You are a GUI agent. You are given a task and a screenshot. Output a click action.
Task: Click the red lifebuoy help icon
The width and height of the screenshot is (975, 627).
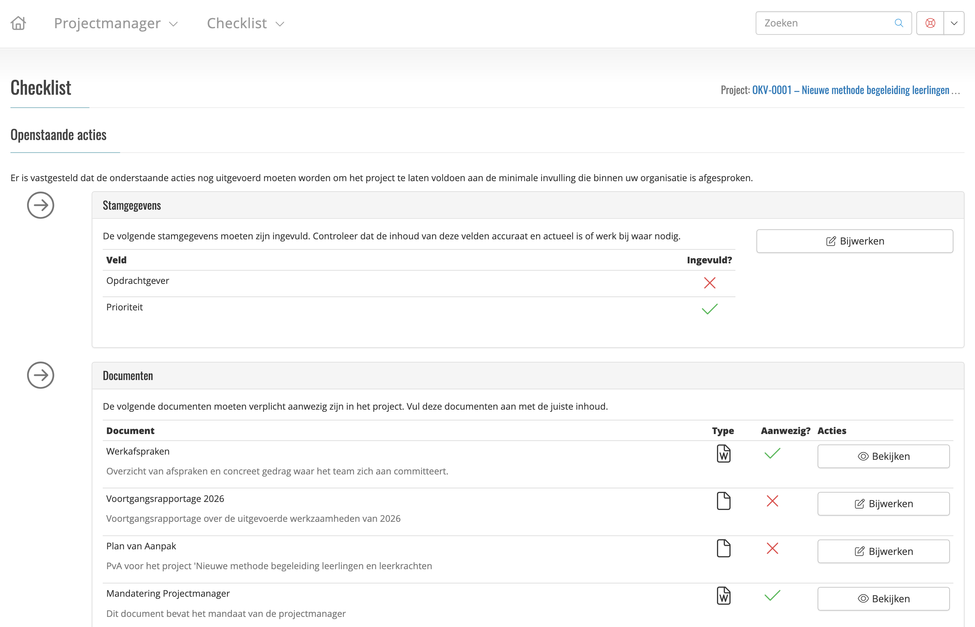click(x=930, y=23)
